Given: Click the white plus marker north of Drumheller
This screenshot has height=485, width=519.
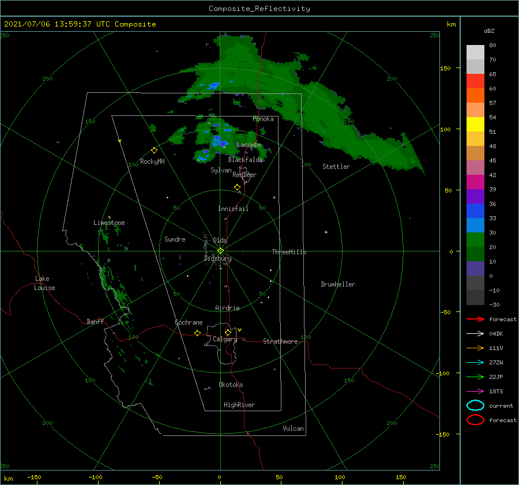Looking at the screenshot, I should coord(326,232).
